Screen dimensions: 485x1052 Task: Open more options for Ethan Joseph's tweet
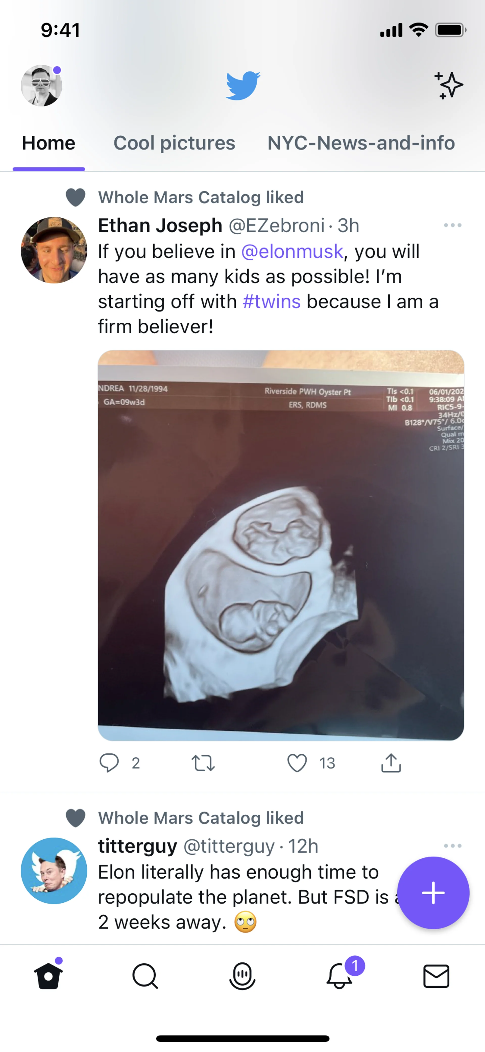[x=452, y=225]
